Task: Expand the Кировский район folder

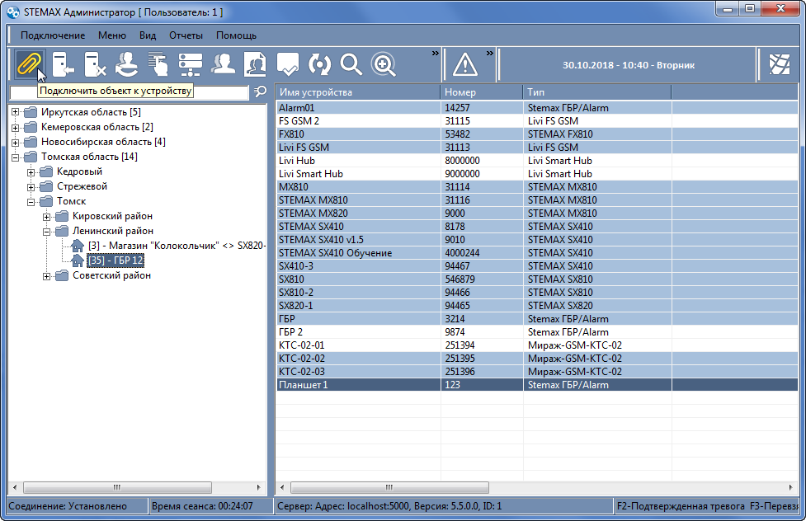Action: tap(46, 216)
